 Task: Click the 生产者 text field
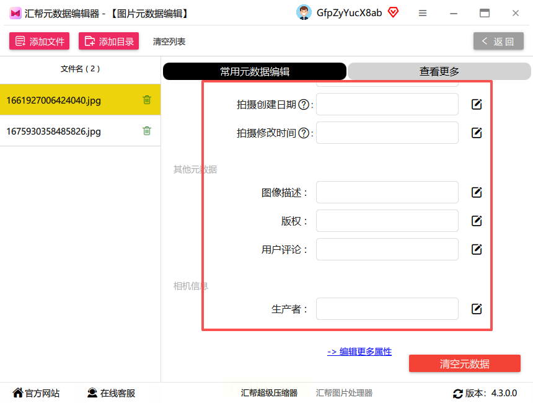coord(387,309)
